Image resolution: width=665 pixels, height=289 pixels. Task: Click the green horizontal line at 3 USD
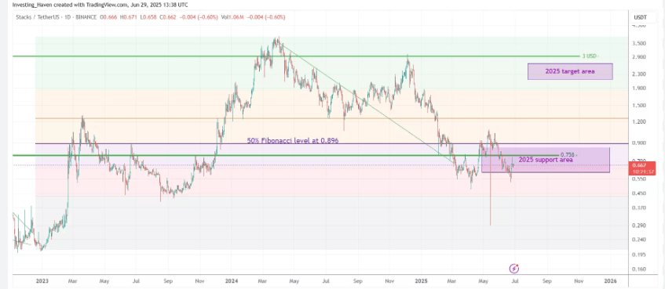pyautogui.click(x=296, y=56)
